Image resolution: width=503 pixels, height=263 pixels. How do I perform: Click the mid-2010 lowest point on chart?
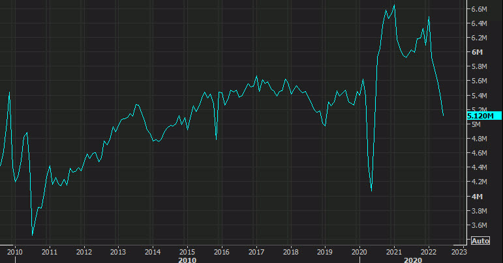pyautogui.click(x=32, y=235)
